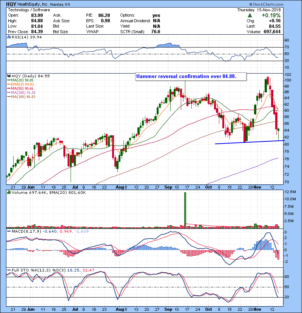The image size is (302, 313).
Task: Click the 102 price axis label
Action: coord(288,74)
